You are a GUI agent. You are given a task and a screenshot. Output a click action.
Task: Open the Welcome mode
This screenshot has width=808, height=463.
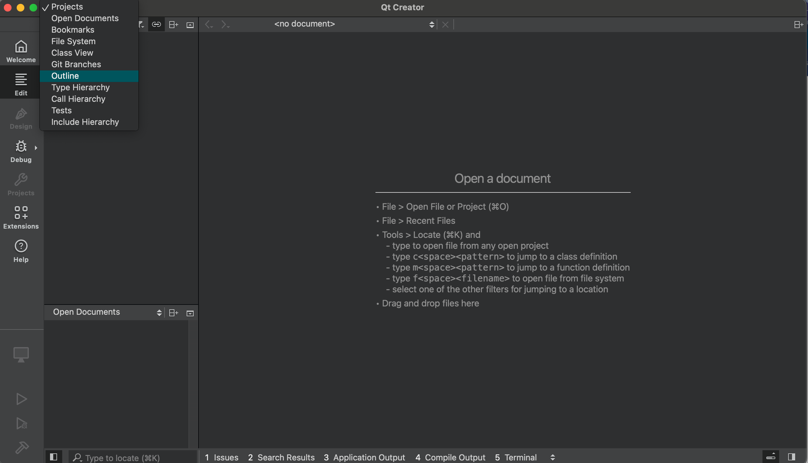(21, 51)
